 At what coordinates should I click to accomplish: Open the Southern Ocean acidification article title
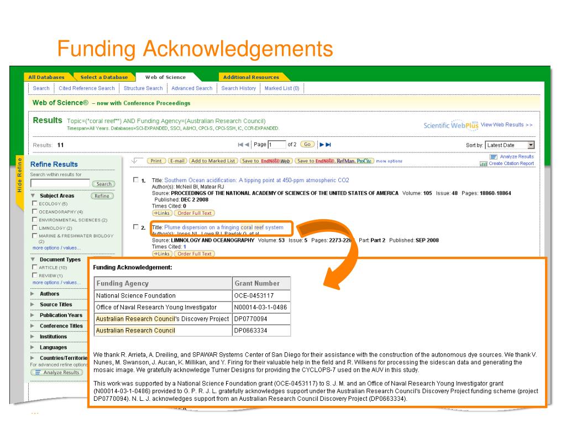click(x=256, y=180)
